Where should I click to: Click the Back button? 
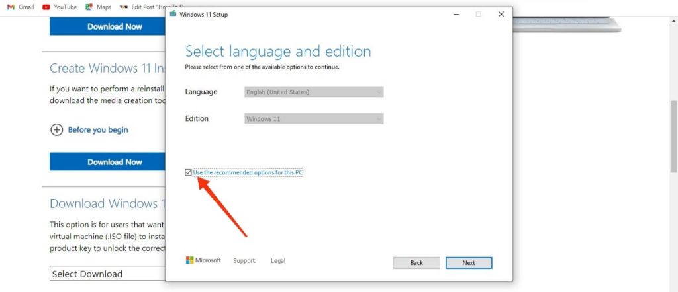point(416,263)
